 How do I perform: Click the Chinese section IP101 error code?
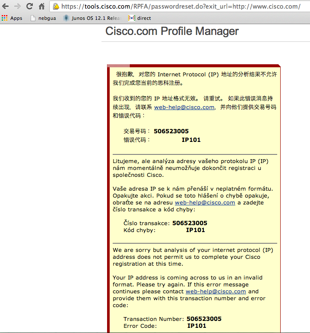click(191, 140)
